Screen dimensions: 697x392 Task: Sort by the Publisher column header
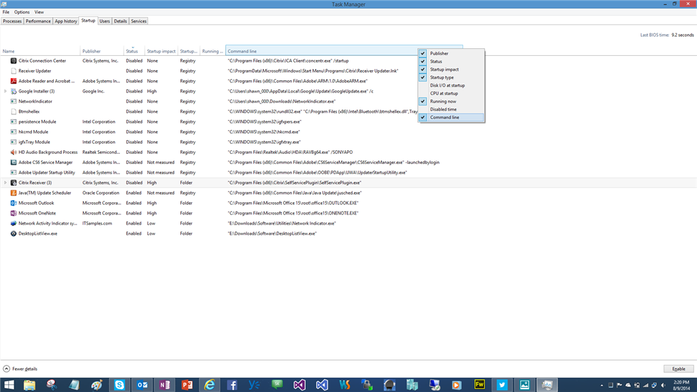tap(102, 51)
